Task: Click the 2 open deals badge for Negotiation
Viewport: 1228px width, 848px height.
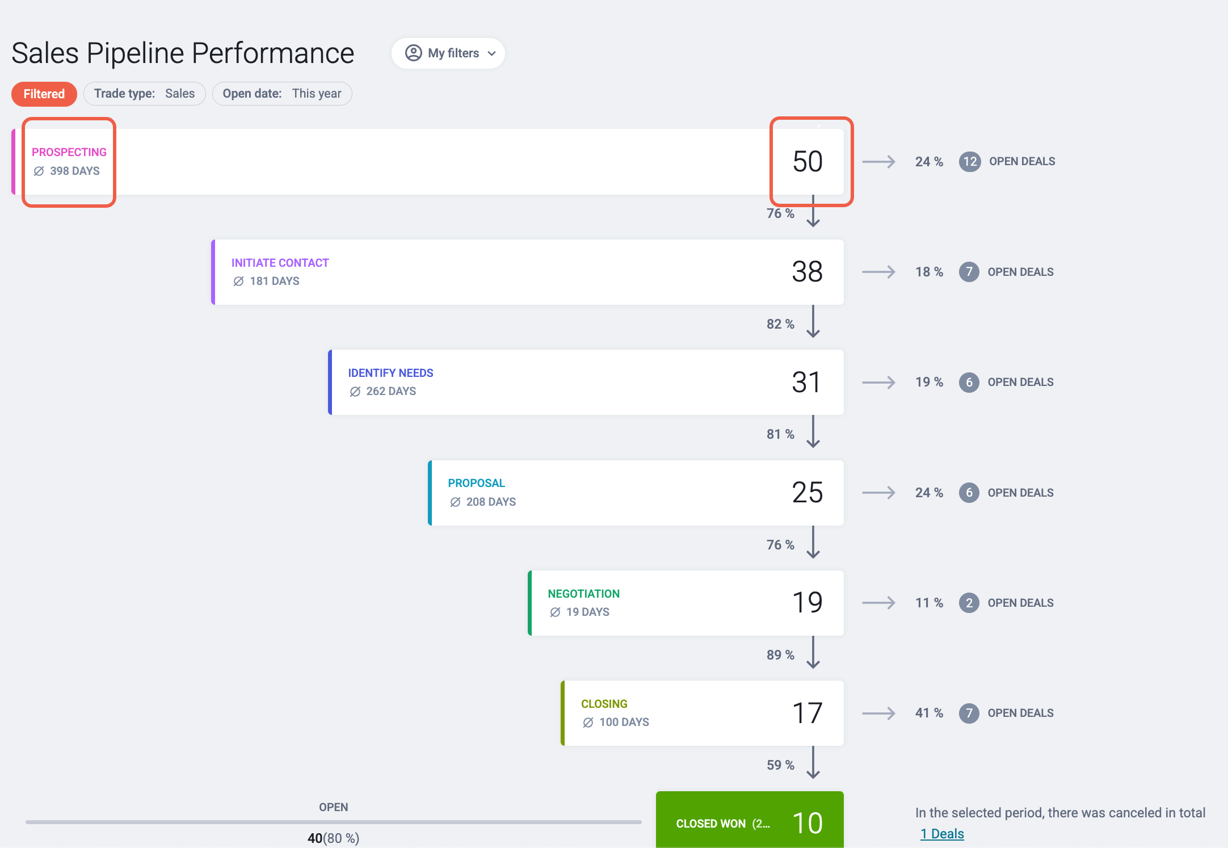Action: click(x=969, y=603)
